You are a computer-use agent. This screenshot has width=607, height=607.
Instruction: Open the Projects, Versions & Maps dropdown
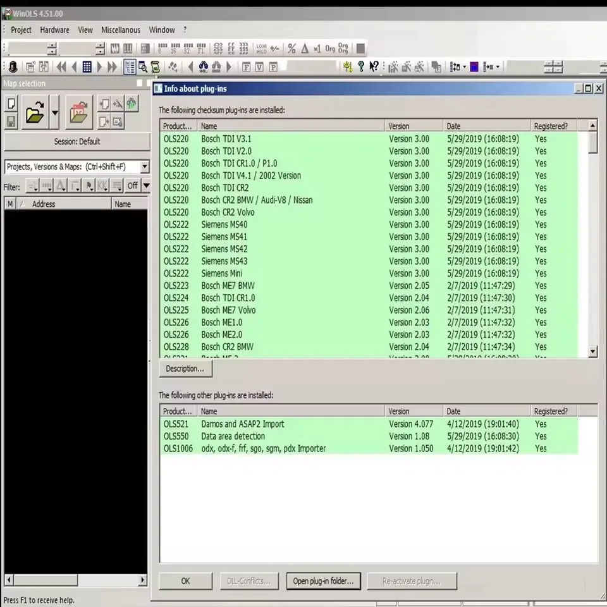[145, 166]
